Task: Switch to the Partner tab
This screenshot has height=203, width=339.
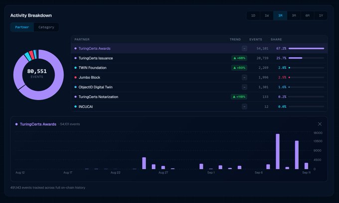Action: click(22, 27)
